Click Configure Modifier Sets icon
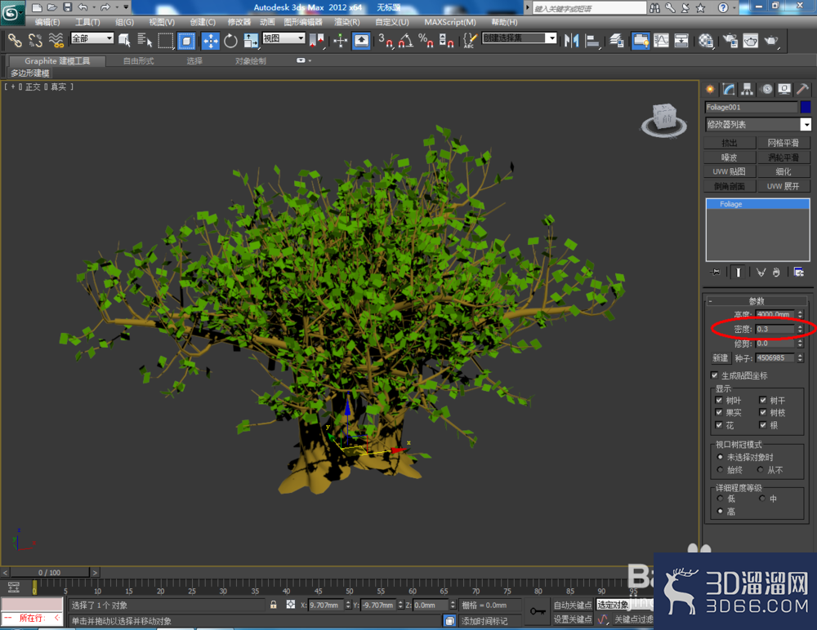Image resolution: width=817 pixels, height=630 pixels. pos(799,272)
